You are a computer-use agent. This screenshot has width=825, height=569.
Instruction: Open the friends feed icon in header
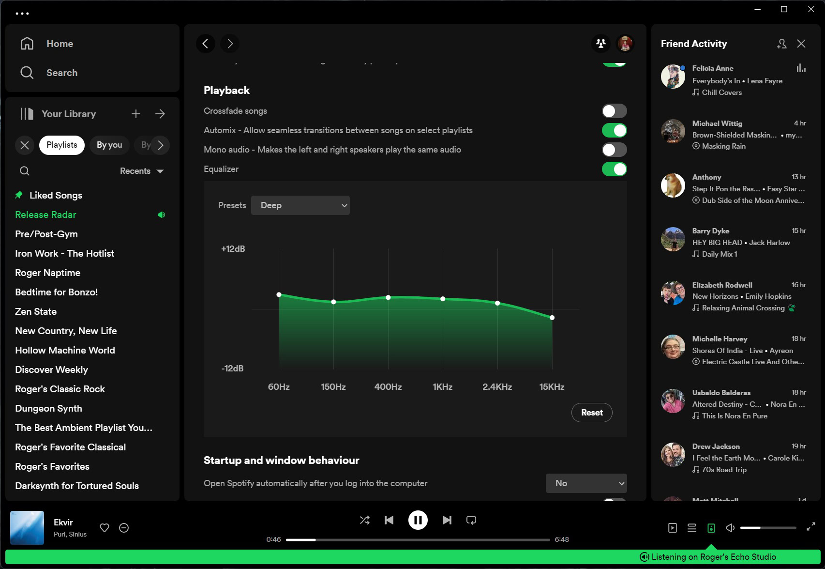click(601, 44)
